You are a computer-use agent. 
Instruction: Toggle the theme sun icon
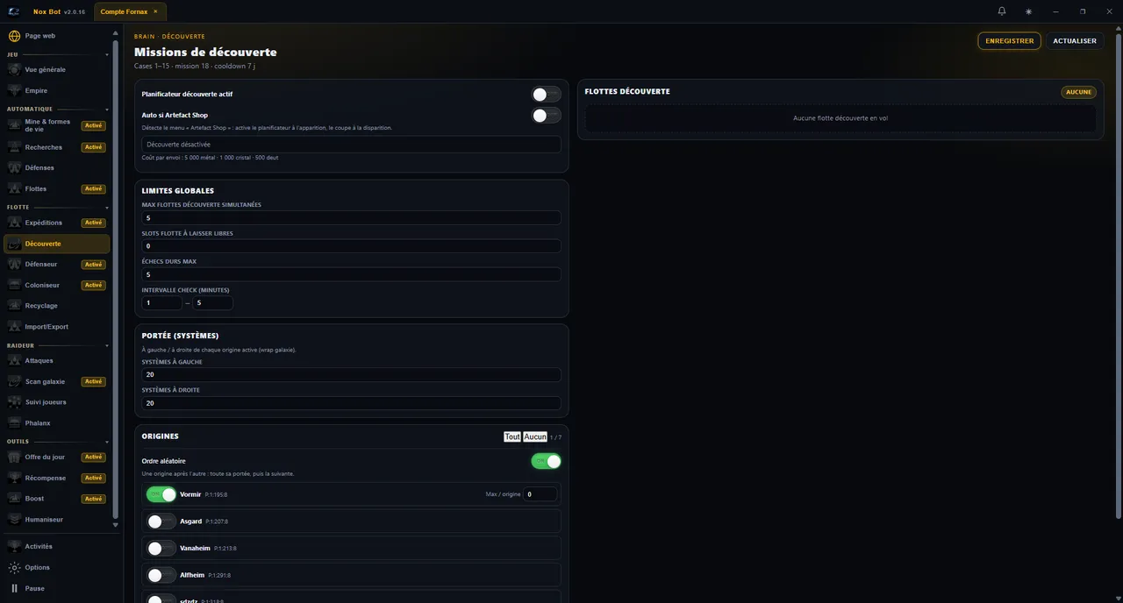[1028, 11]
